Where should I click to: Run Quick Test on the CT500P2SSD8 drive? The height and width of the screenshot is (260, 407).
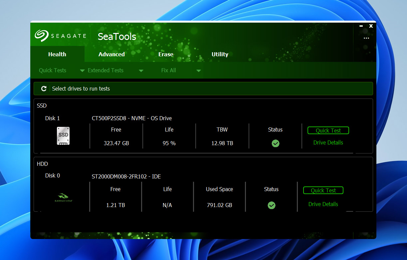click(x=328, y=130)
